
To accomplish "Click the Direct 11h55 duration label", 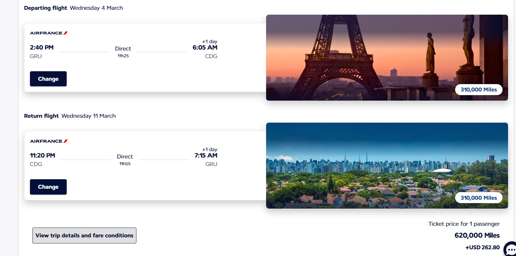I will (x=125, y=159).
